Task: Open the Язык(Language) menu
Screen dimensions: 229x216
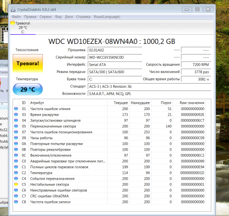Action: [x=107, y=17]
